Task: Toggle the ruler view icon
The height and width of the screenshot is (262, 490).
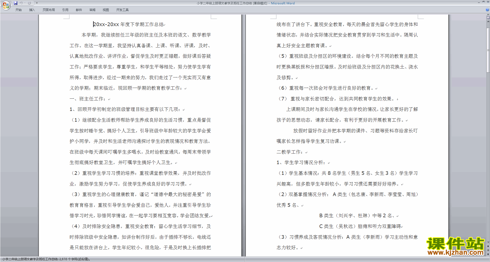Action: 488,17
